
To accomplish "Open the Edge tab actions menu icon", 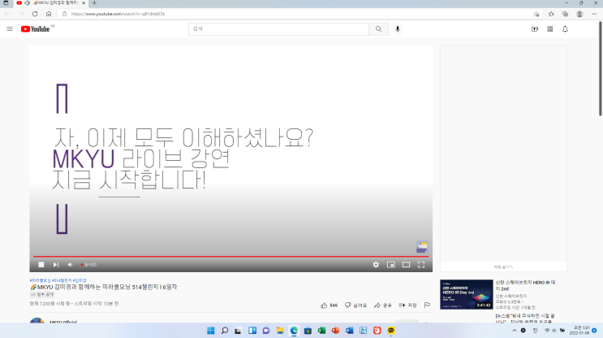I will tap(6, 3).
